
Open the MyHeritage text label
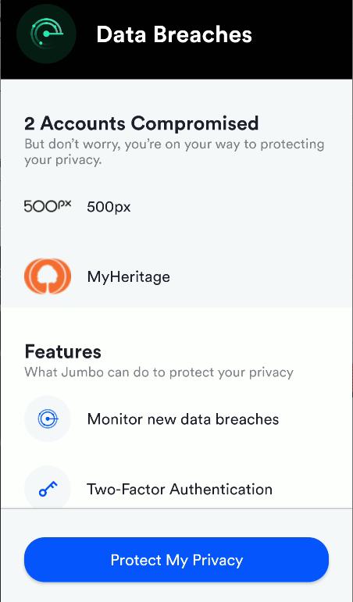pos(129,277)
